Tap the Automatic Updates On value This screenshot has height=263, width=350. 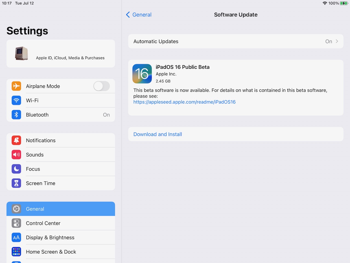(x=329, y=41)
